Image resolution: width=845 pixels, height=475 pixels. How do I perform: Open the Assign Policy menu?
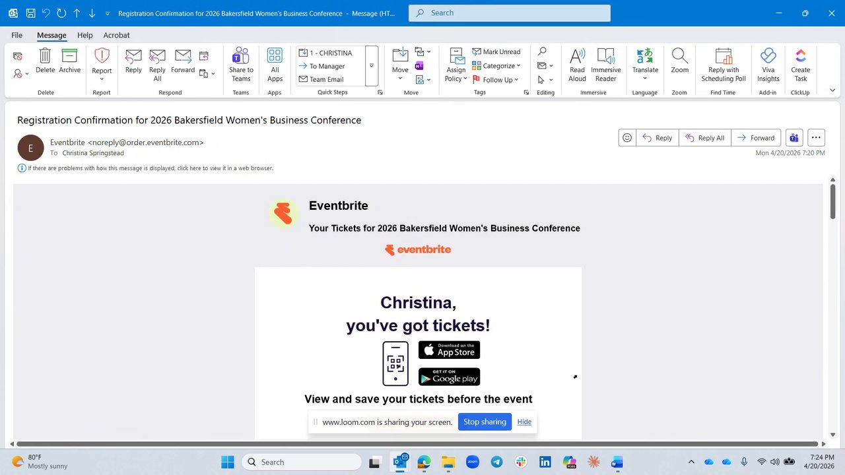pyautogui.click(x=456, y=65)
